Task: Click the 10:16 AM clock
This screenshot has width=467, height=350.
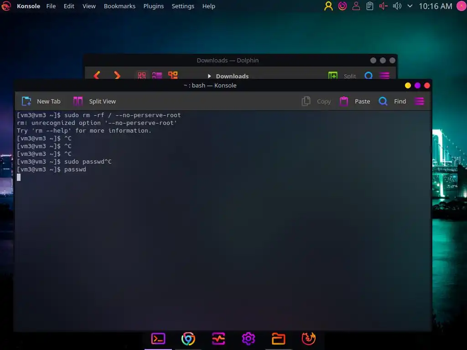Action: tap(435, 6)
